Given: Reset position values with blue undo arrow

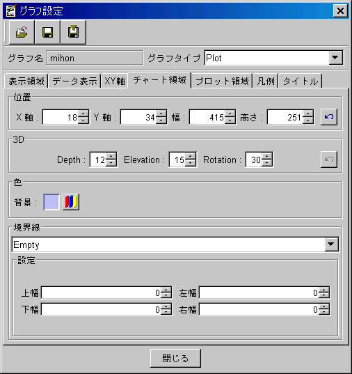Looking at the screenshot, I should [x=329, y=117].
